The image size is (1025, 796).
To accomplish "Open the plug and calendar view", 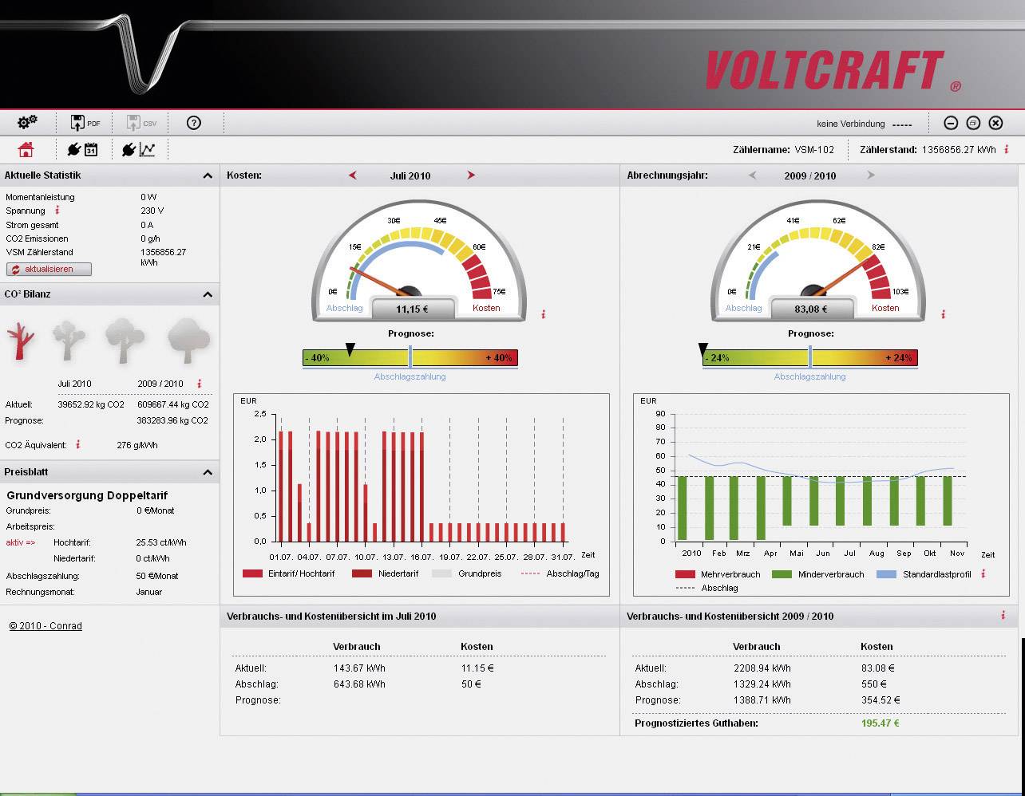I will (82, 149).
